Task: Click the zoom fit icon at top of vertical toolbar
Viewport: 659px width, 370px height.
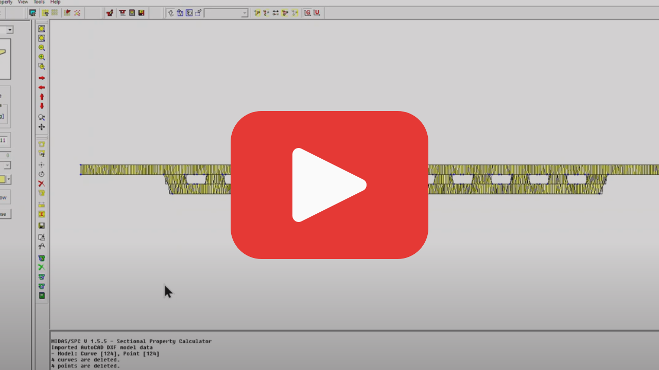Action: coord(42,29)
